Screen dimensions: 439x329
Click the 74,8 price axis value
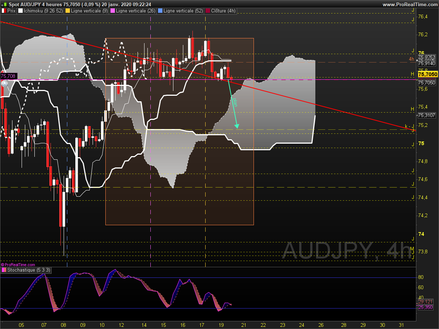[423, 161]
